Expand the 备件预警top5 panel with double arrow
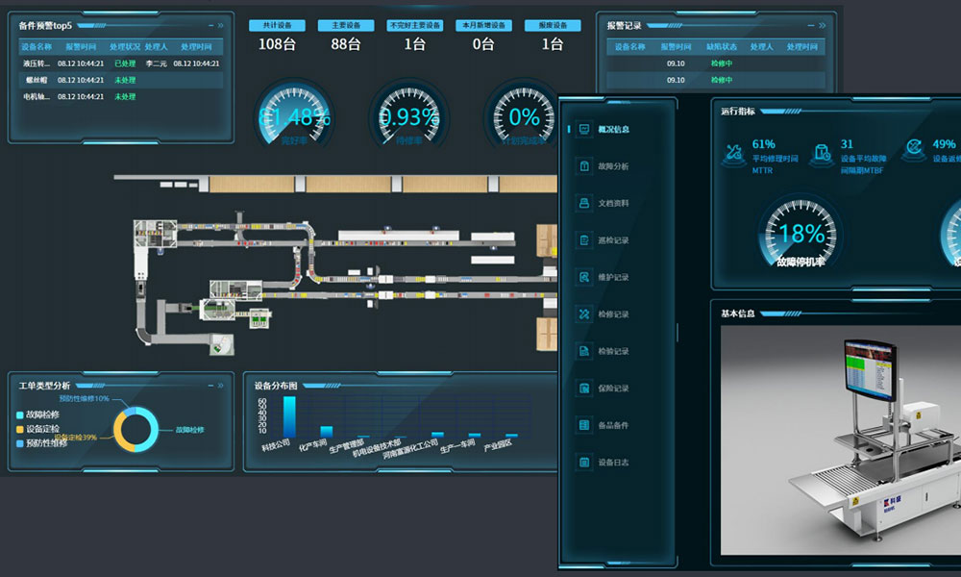Viewport: 961px width, 577px height. point(221,26)
